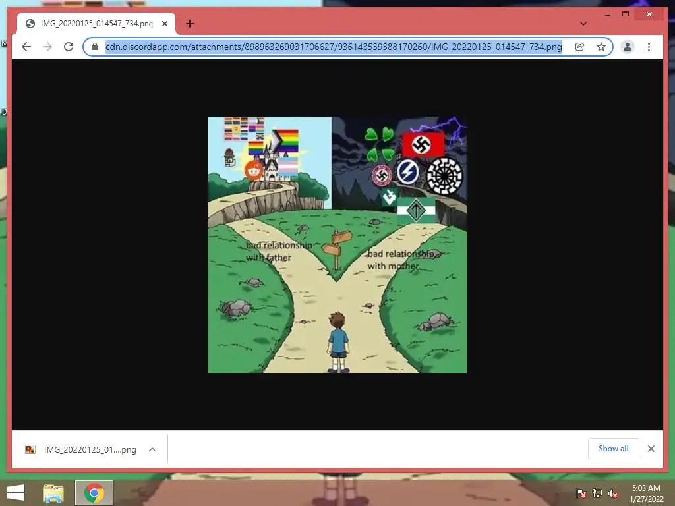Select the IMG_20220125_014547_734.png tab

tap(96, 24)
